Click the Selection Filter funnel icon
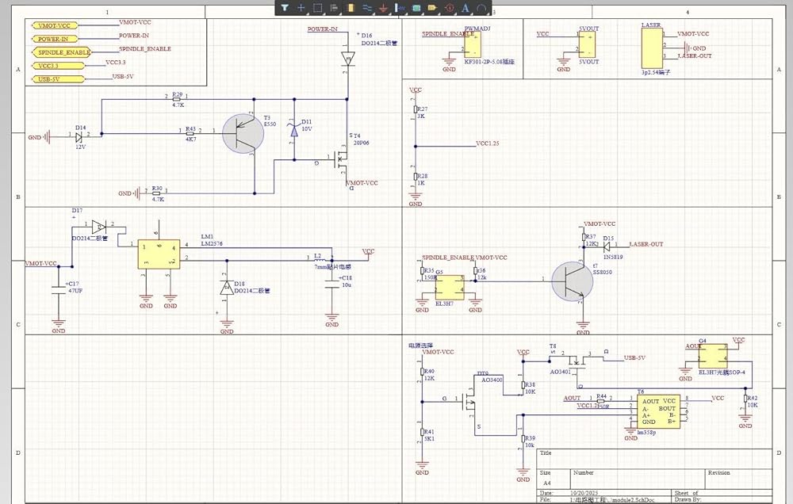This screenshot has width=793, height=504. point(285,8)
